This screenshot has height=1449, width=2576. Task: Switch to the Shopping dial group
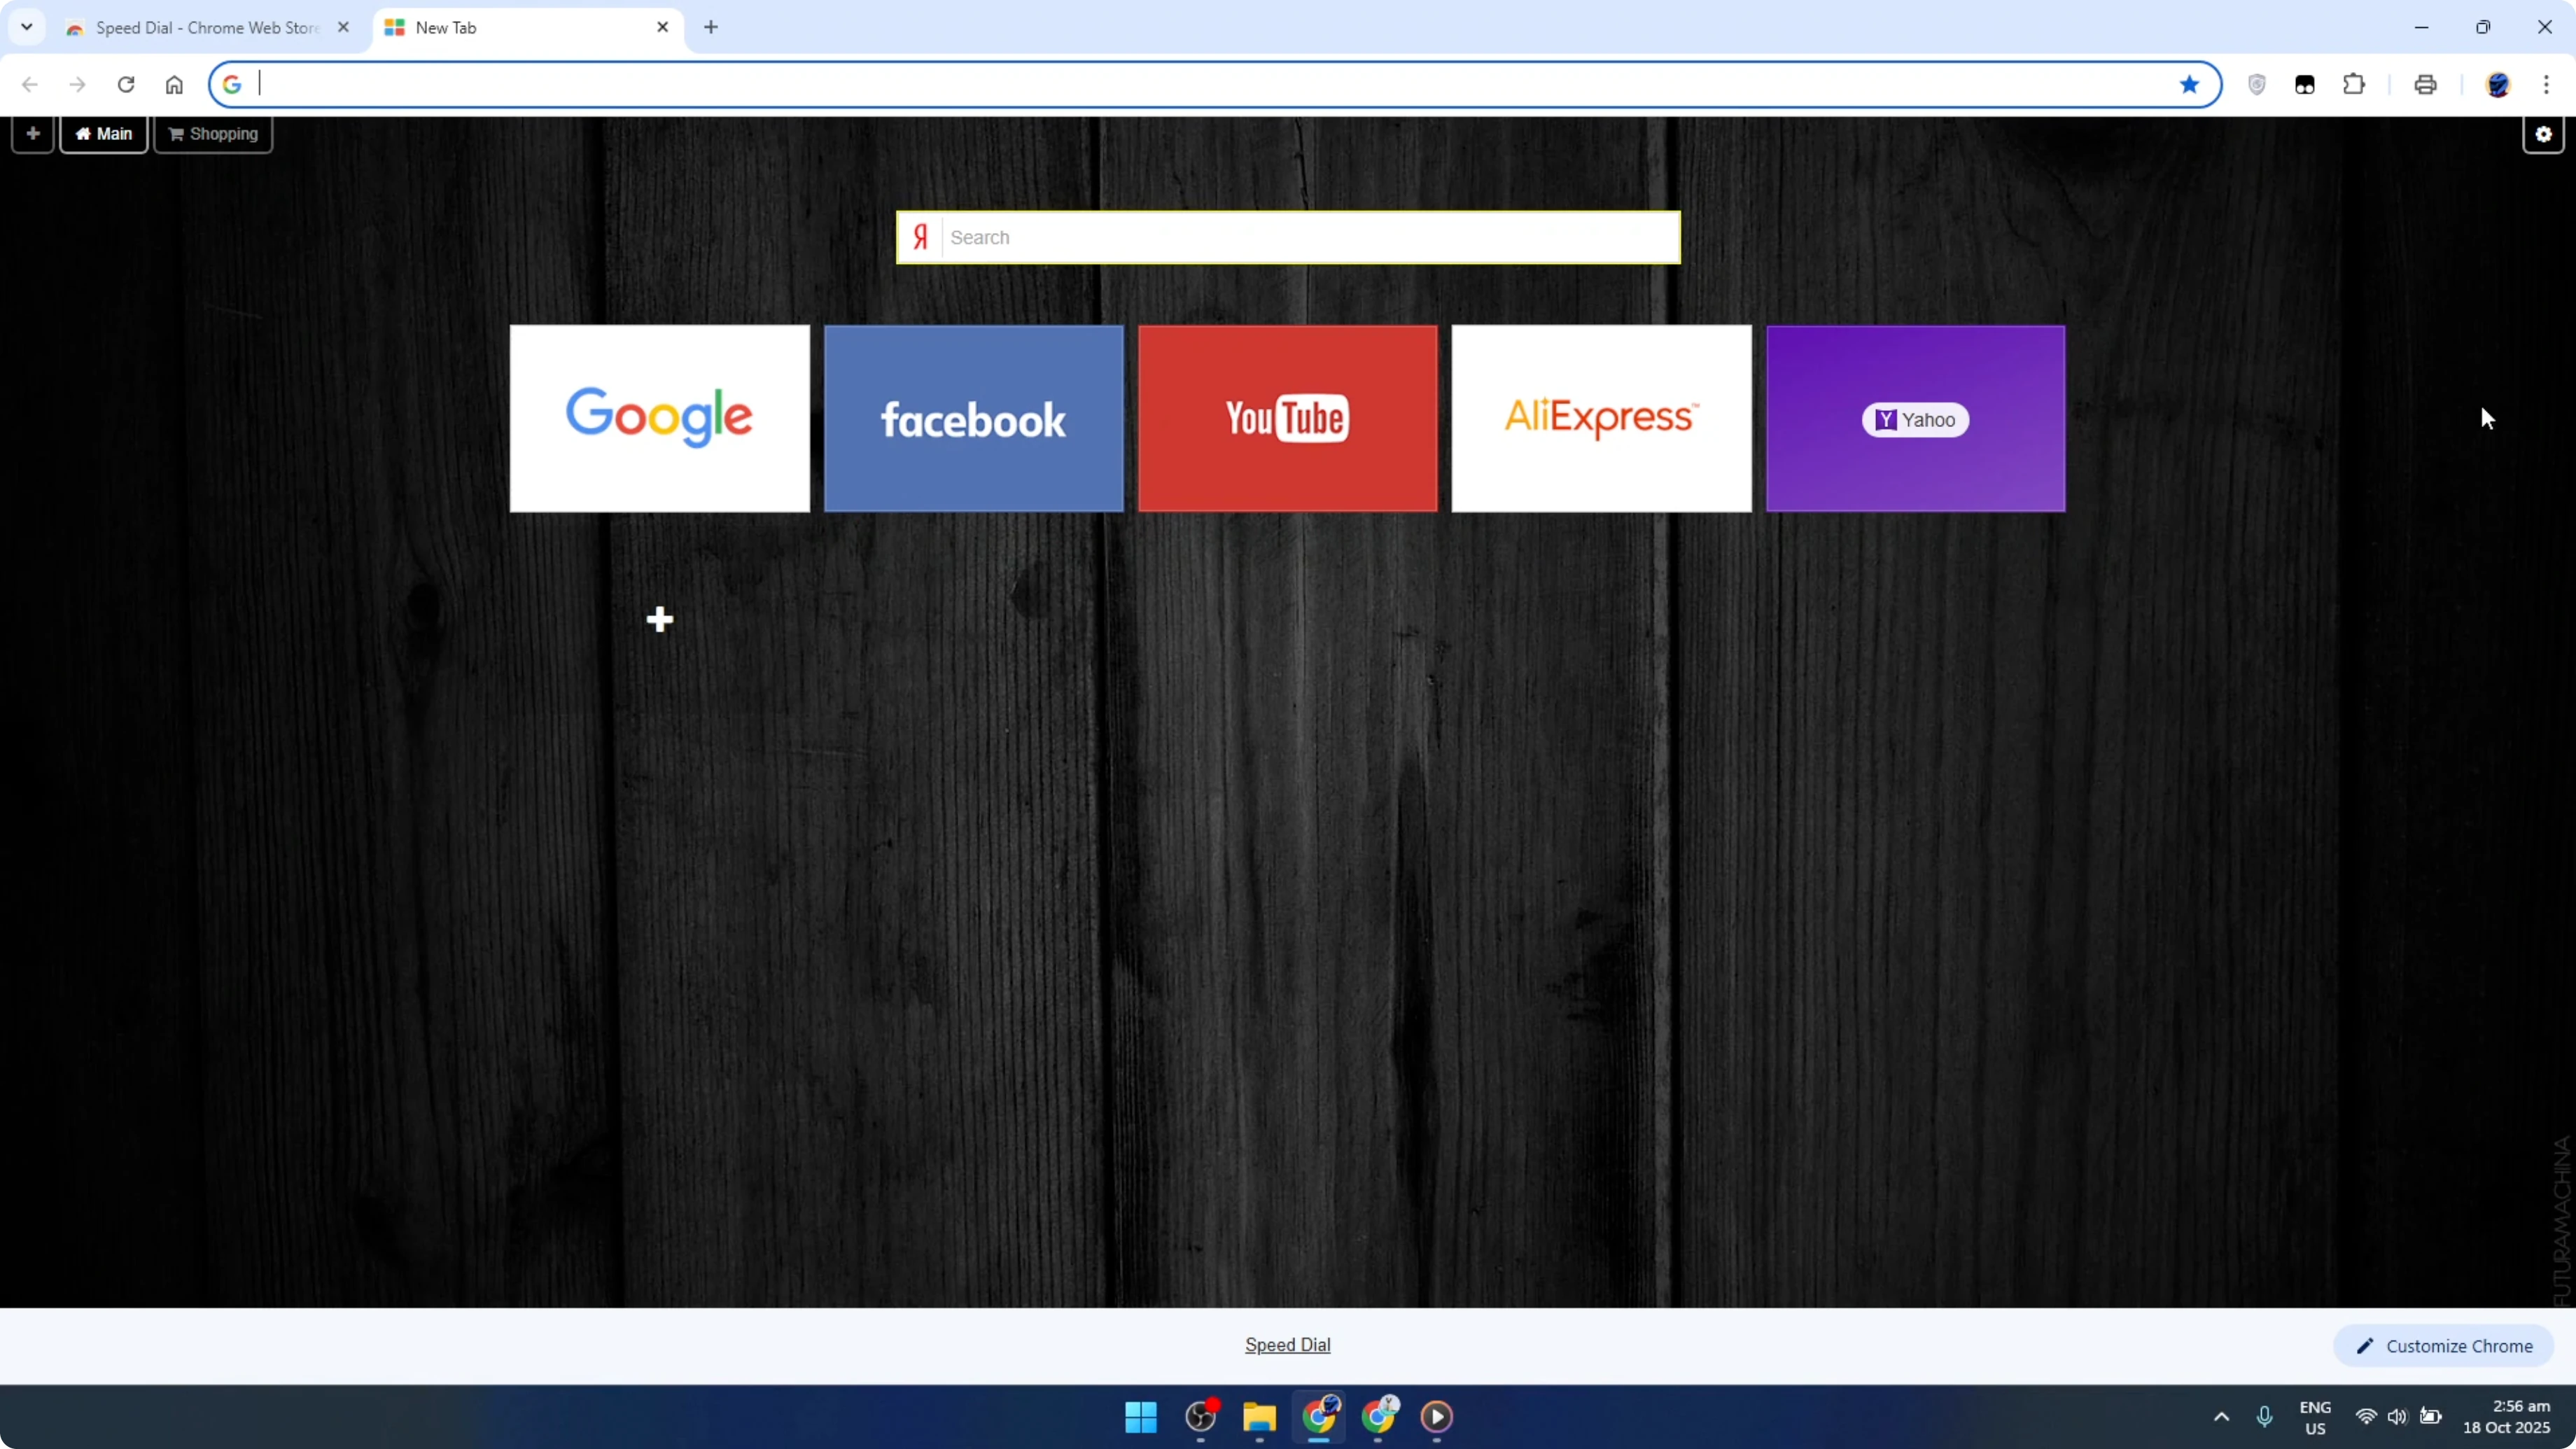coord(212,133)
